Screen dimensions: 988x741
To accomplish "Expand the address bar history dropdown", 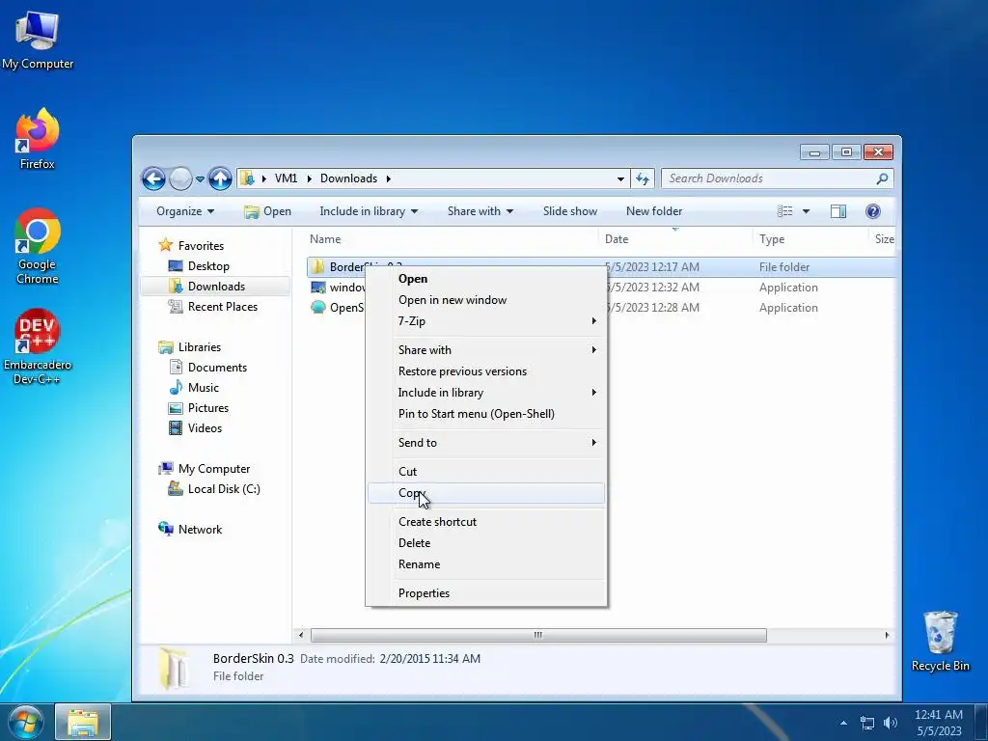I will pyautogui.click(x=620, y=178).
